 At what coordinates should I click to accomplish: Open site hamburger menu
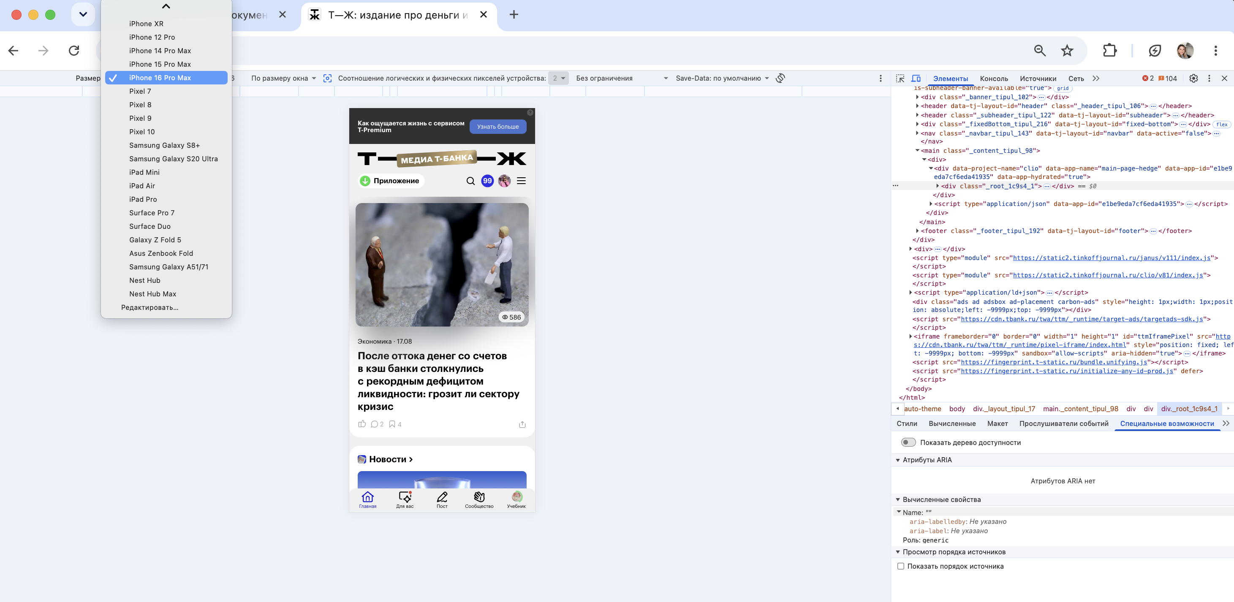coord(521,181)
